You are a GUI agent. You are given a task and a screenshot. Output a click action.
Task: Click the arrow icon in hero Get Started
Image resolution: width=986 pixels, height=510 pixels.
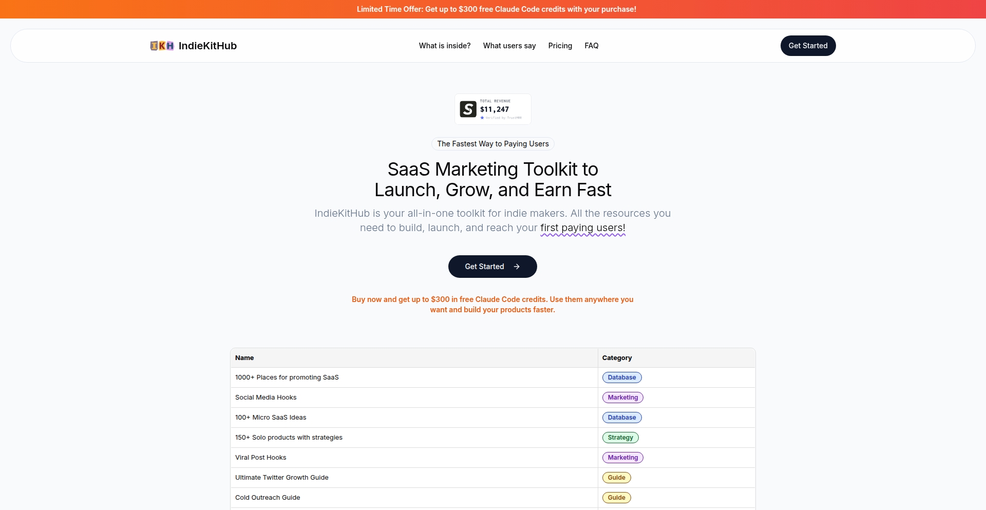(x=517, y=267)
